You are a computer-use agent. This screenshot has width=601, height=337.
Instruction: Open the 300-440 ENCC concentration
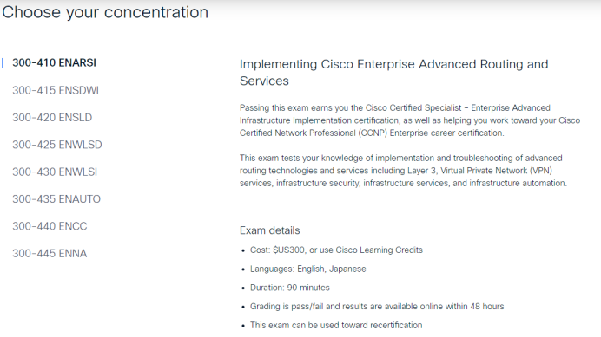50,226
